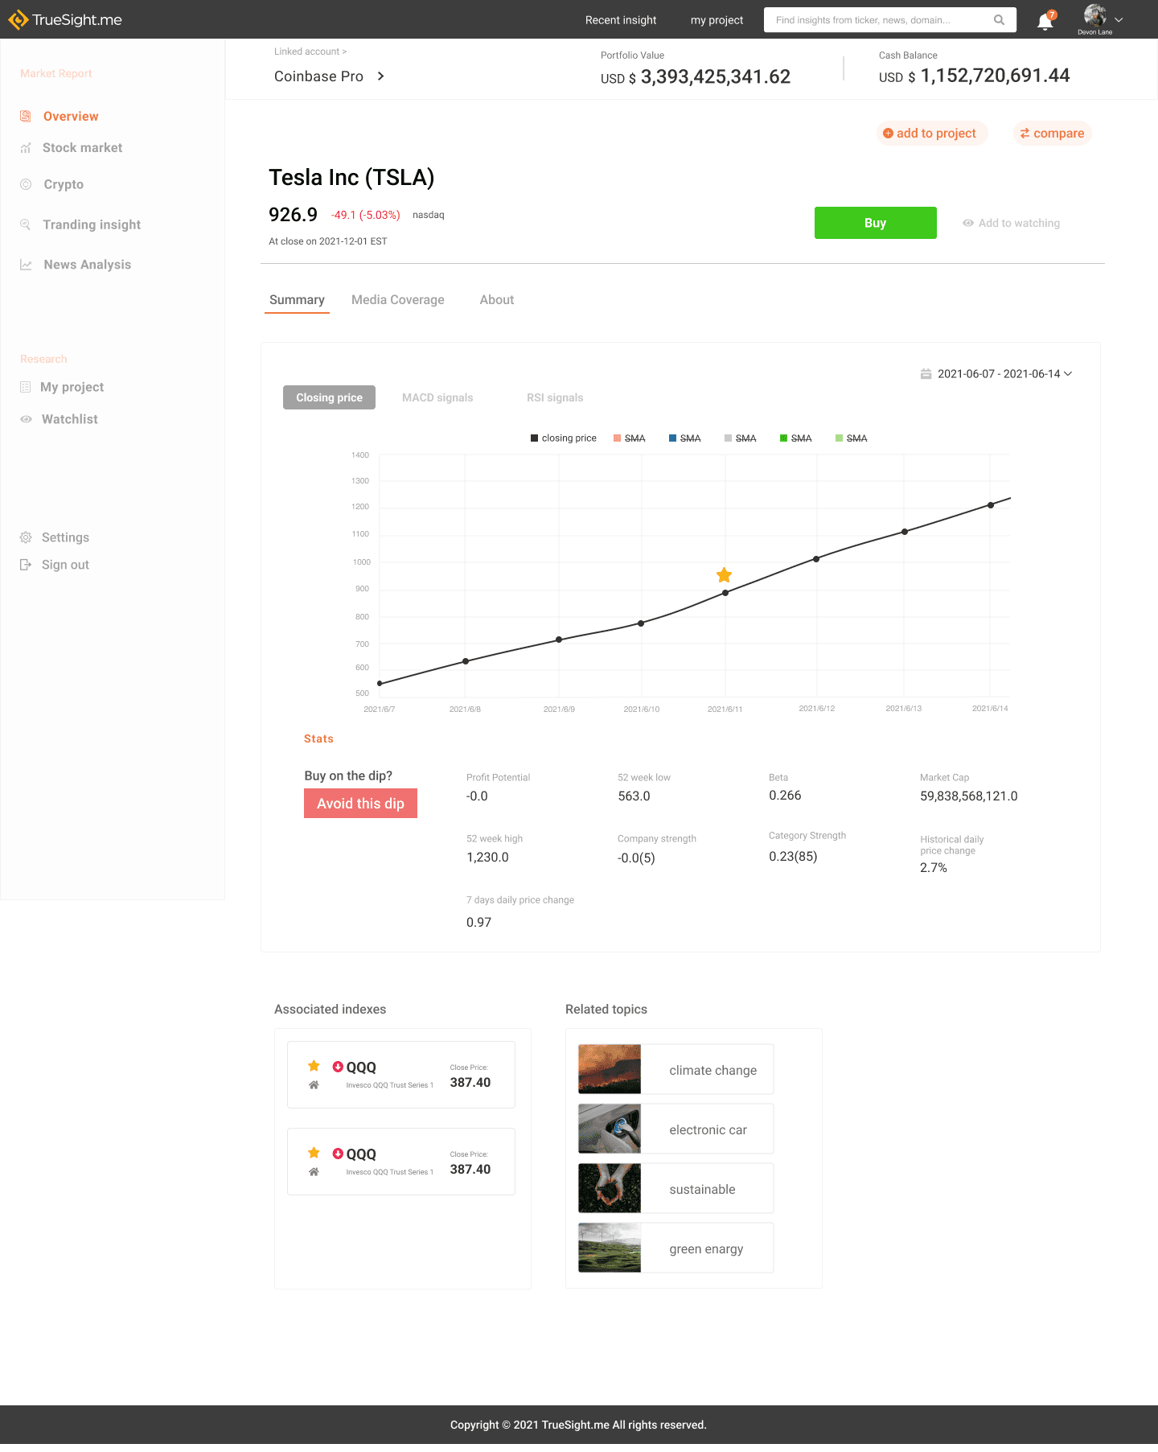Expand the Coinbase Pro linked account arrow
Image resolution: width=1158 pixels, height=1452 pixels.
(x=380, y=76)
